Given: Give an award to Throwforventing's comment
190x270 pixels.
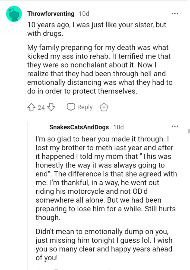Looking at the screenshot, I should pos(104,107).
